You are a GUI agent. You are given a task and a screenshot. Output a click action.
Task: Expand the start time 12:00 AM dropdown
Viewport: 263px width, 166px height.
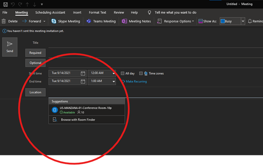[113, 73]
